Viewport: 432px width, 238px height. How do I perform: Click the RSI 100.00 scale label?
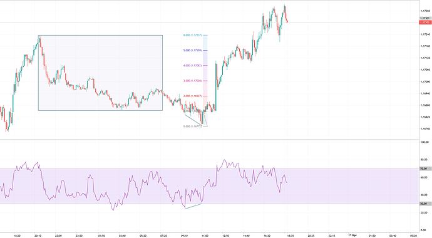424,142
